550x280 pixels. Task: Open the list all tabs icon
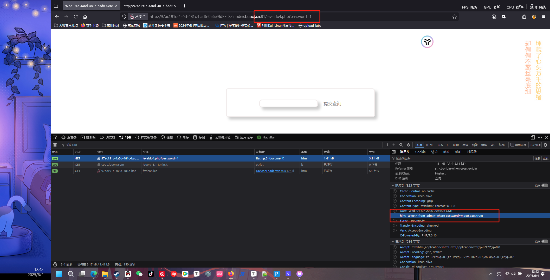point(56,6)
